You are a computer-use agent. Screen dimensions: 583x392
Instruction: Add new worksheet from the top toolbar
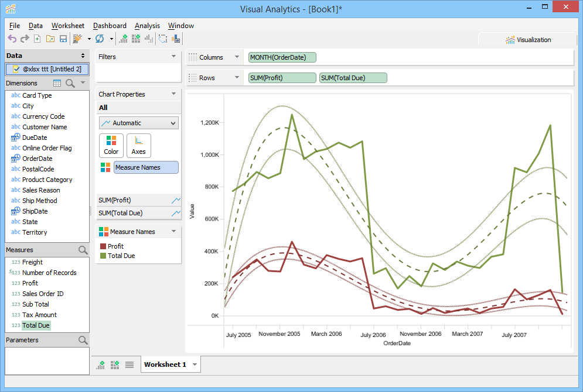123,39
